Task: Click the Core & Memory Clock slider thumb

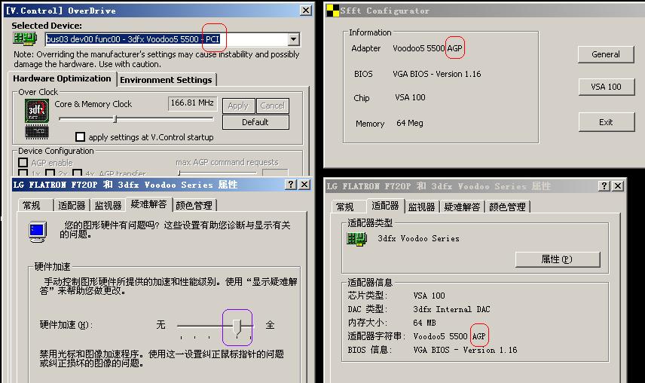Action: (x=115, y=119)
